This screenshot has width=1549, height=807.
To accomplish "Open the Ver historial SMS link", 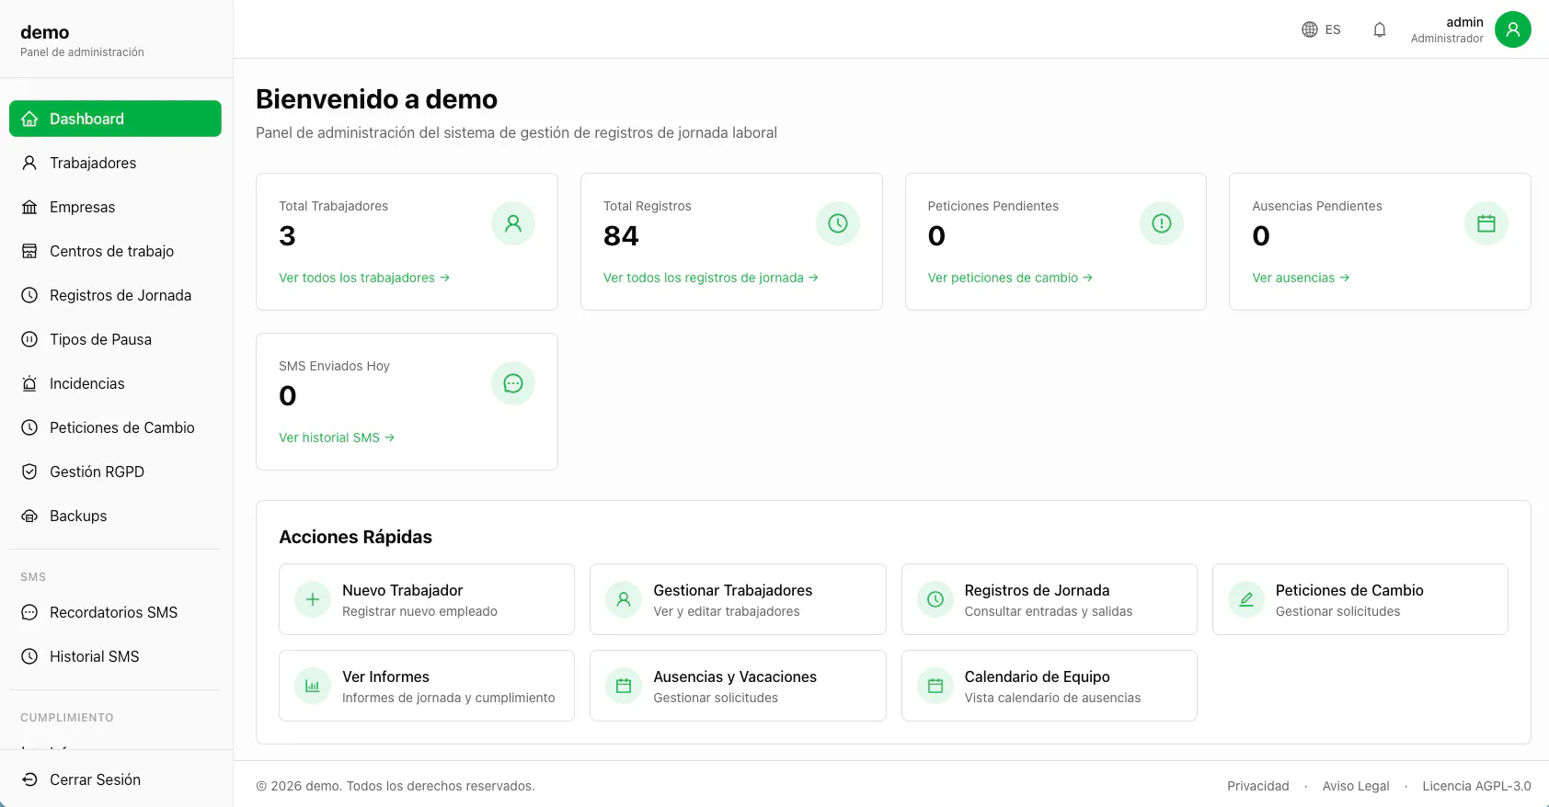I will (x=337, y=438).
